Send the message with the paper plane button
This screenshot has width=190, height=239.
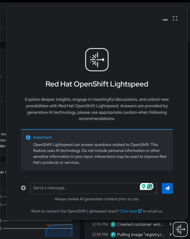(x=167, y=188)
